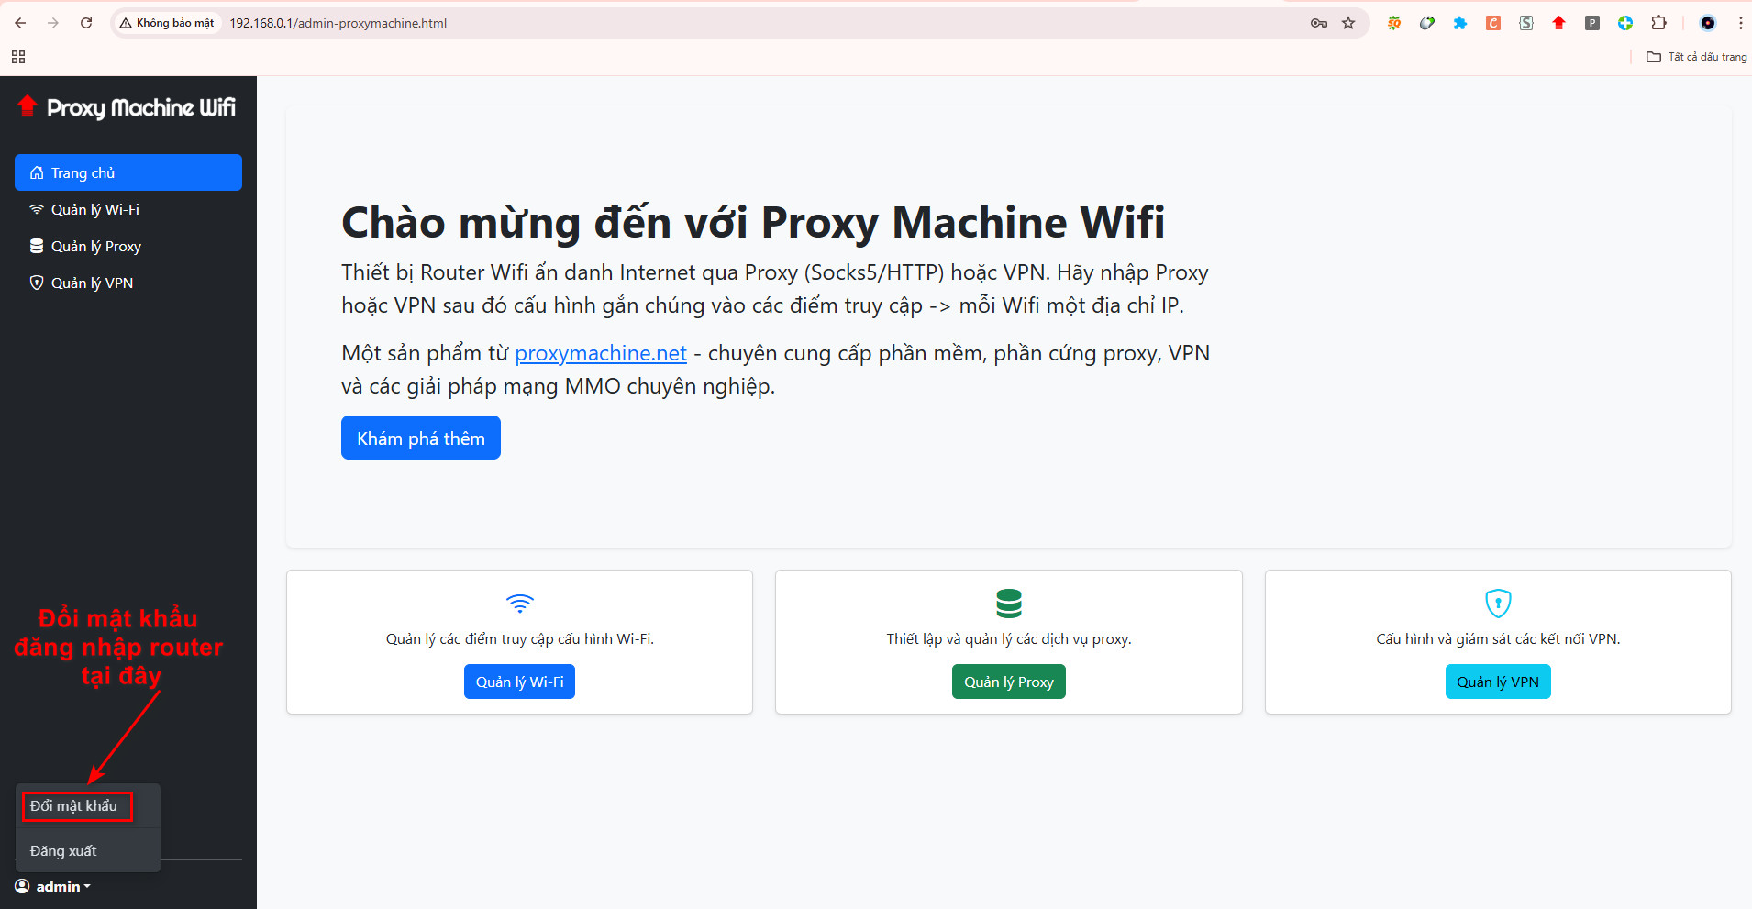Click the 'Khám phá thêm' button

[421, 438]
